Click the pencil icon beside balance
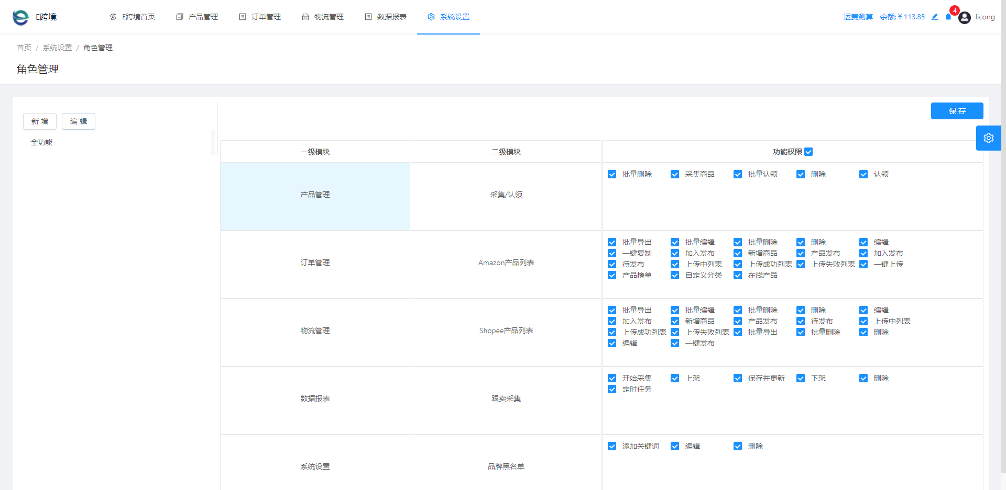 click(935, 17)
